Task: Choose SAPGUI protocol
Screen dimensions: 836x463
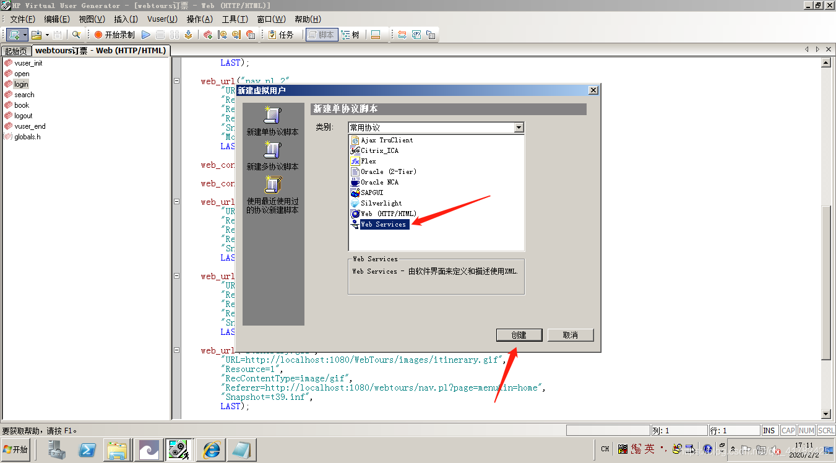Action: click(372, 193)
